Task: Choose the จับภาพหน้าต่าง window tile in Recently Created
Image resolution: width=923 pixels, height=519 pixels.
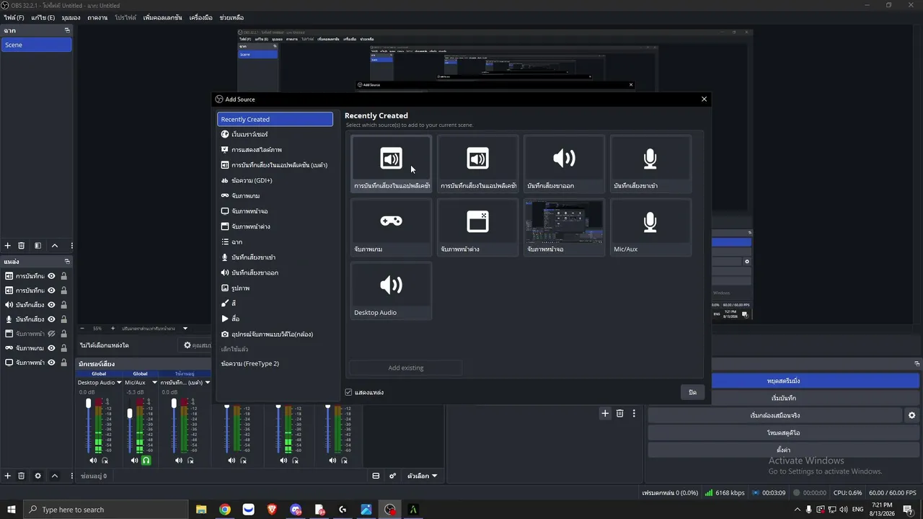Action: click(477, 228)
